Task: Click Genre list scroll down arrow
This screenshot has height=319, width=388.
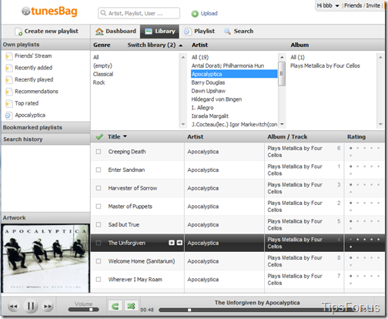Action: click(183, 124)
